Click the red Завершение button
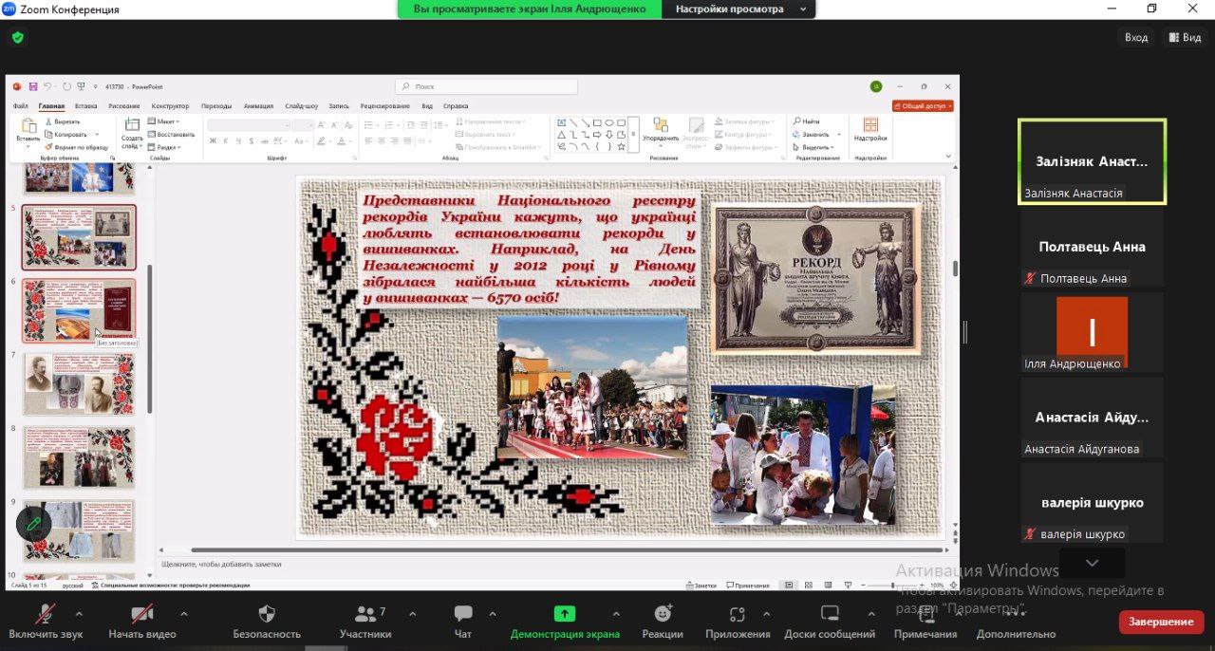 (x=1161, y=622)
